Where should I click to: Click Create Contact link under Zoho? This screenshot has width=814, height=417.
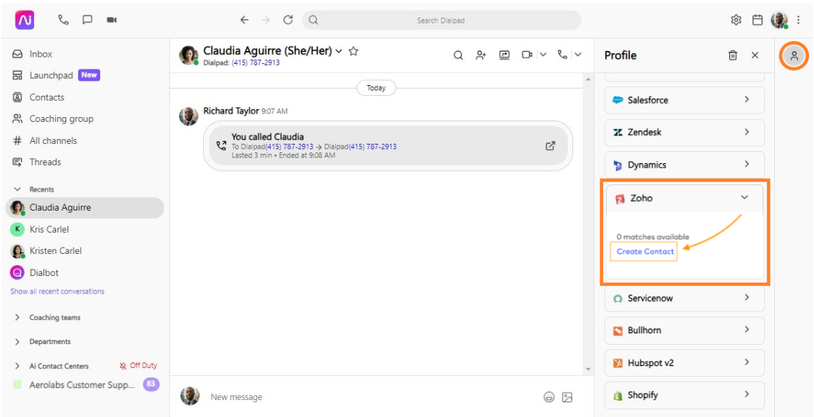tap(645, 251)
